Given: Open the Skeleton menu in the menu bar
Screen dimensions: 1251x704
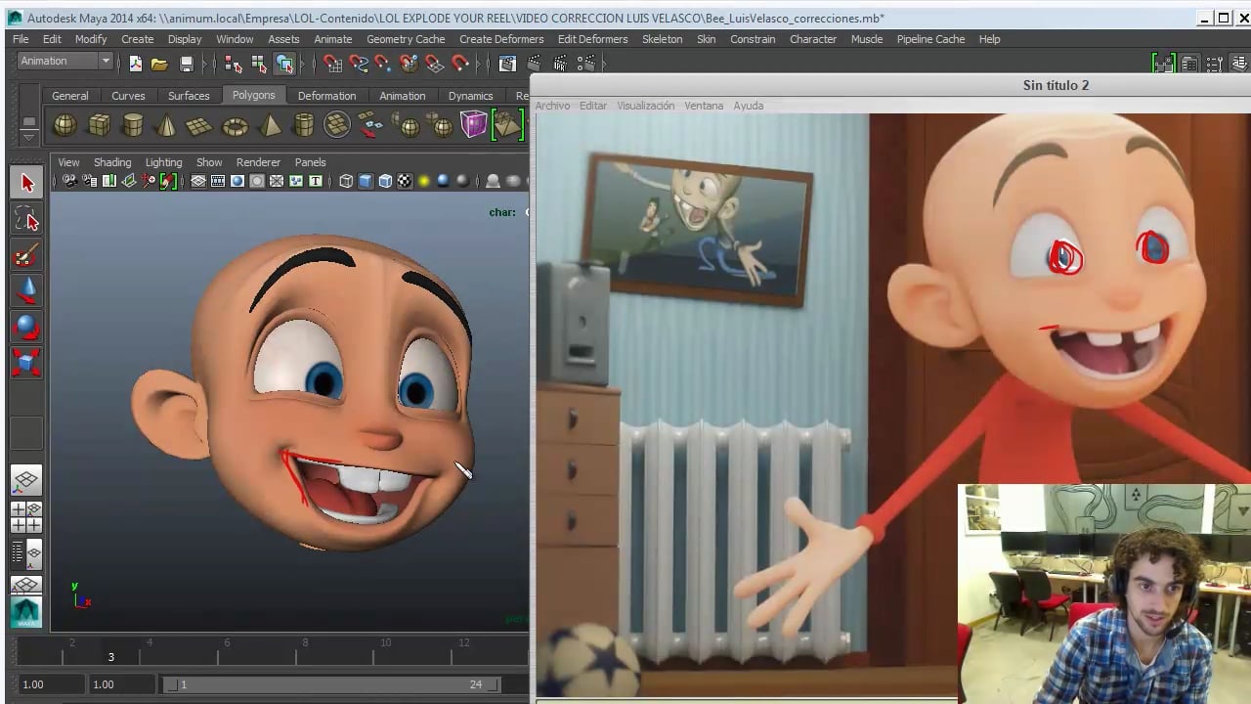Looking at the screenshot, I should pyautogui.click(x=662, y=39).
